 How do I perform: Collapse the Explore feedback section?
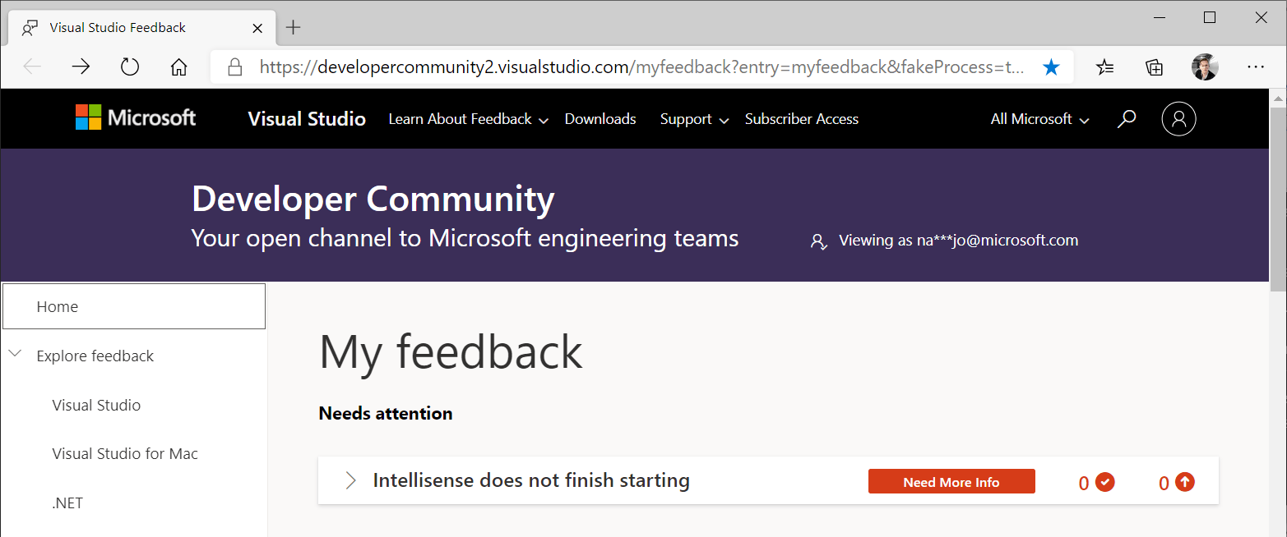pyautogui.click(x=15, y=354)
